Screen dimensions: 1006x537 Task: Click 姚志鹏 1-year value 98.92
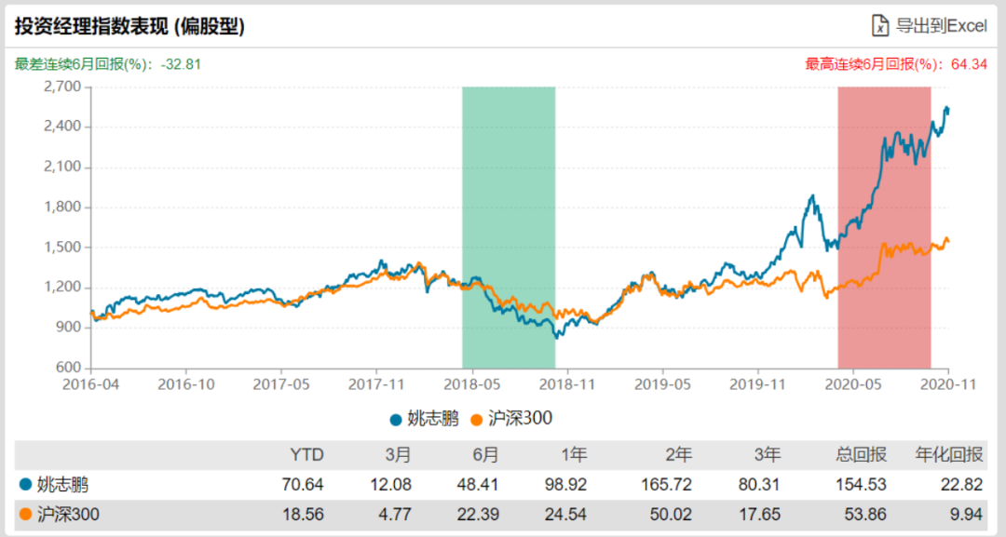tap(566, 485)
